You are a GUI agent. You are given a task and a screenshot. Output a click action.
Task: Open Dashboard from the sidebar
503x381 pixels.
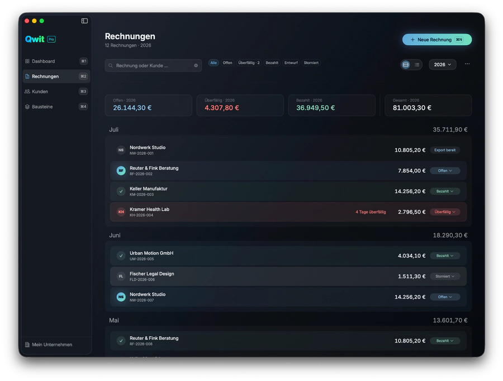(x=56, y=61)
